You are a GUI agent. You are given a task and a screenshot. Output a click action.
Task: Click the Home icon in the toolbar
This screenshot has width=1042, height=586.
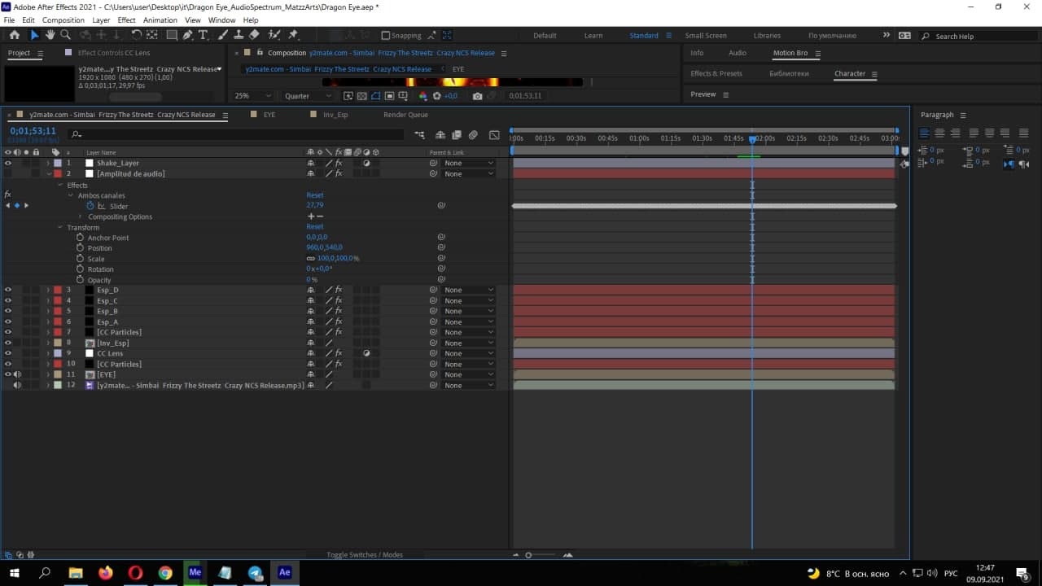point(15,35)
